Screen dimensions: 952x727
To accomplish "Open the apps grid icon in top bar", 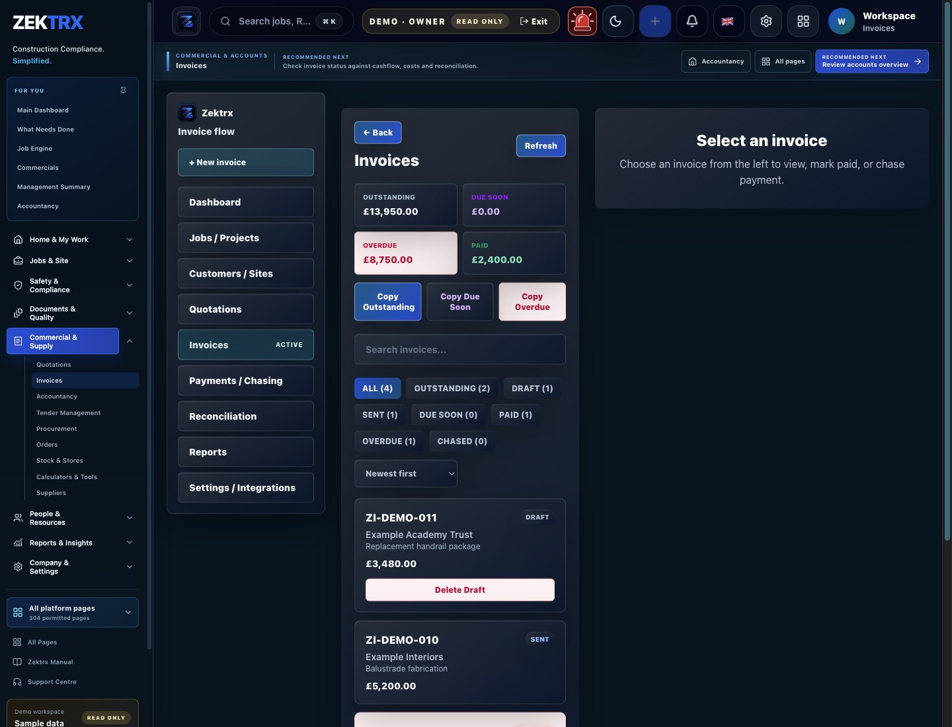I will coord(803,21).
